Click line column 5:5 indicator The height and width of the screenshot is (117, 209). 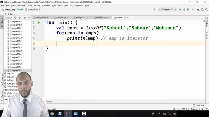(x=174, y=109)
